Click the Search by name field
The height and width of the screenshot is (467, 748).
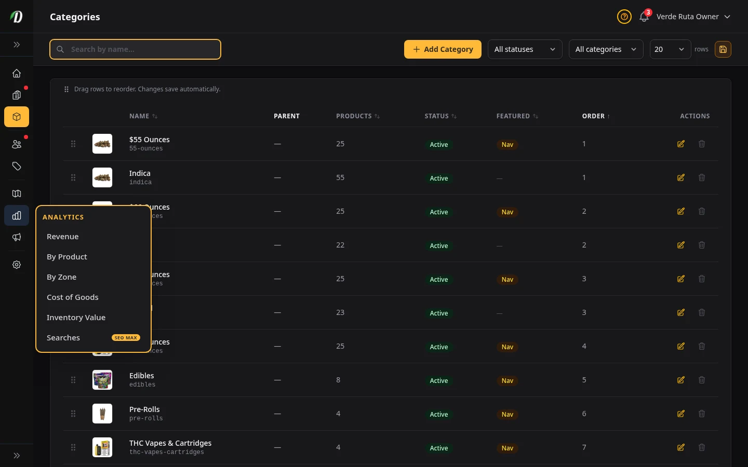[x=135, y=49]
